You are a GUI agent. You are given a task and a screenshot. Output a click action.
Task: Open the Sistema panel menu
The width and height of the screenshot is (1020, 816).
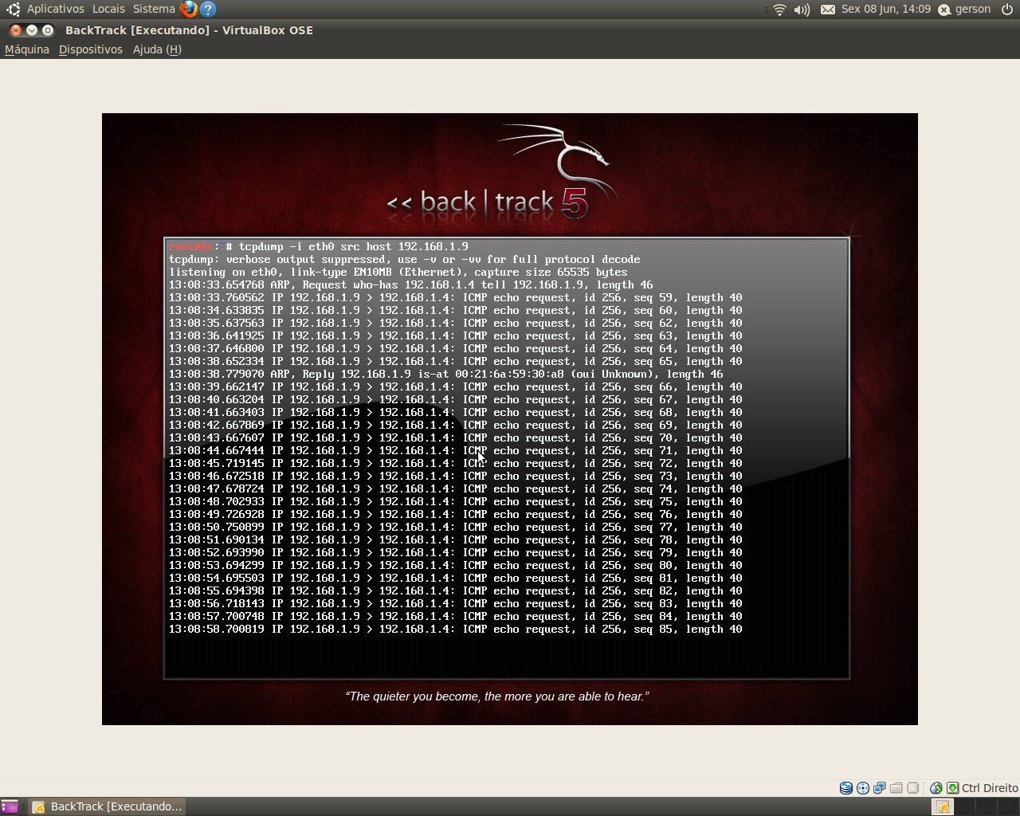(154, 9)
